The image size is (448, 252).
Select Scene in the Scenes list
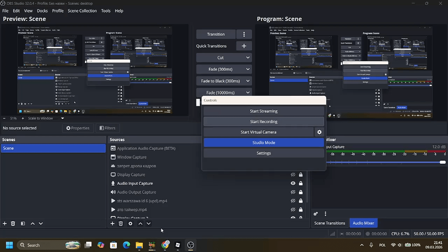pos(53,148)
